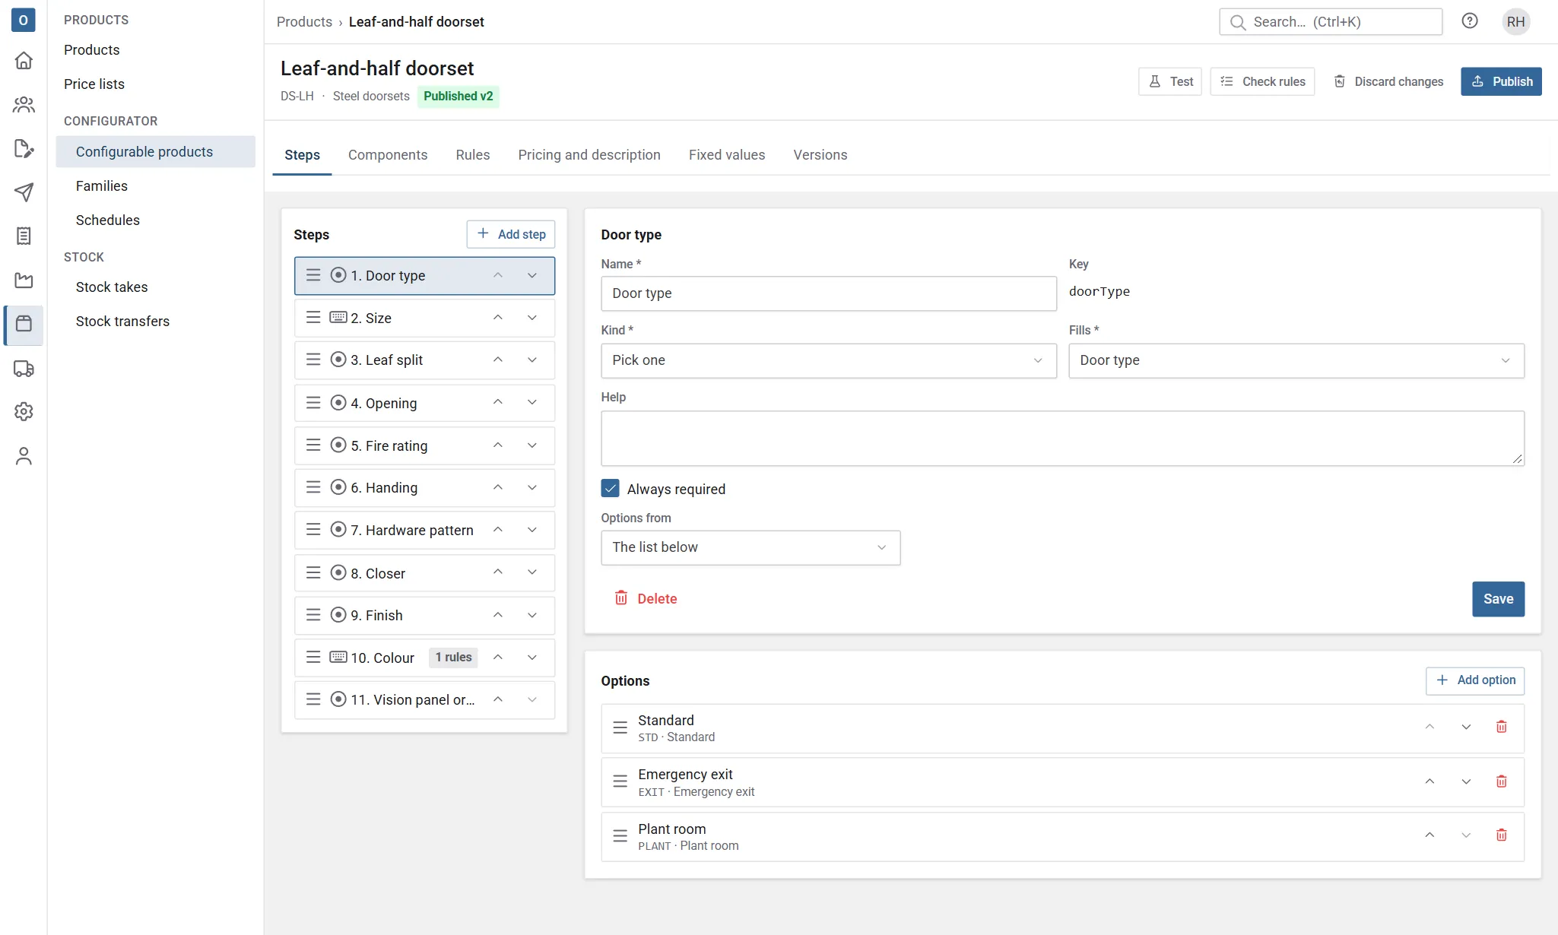Select the 7. Hardware pattern step

pyautogui.click(x=424, y=530)
